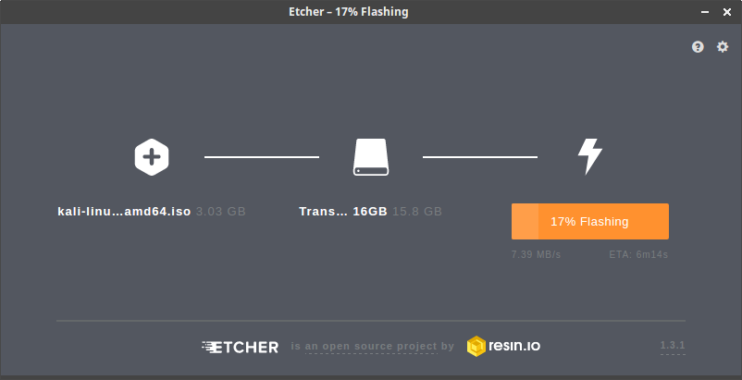Close the Etcher window
742x380 pixels.
point(727,12)
